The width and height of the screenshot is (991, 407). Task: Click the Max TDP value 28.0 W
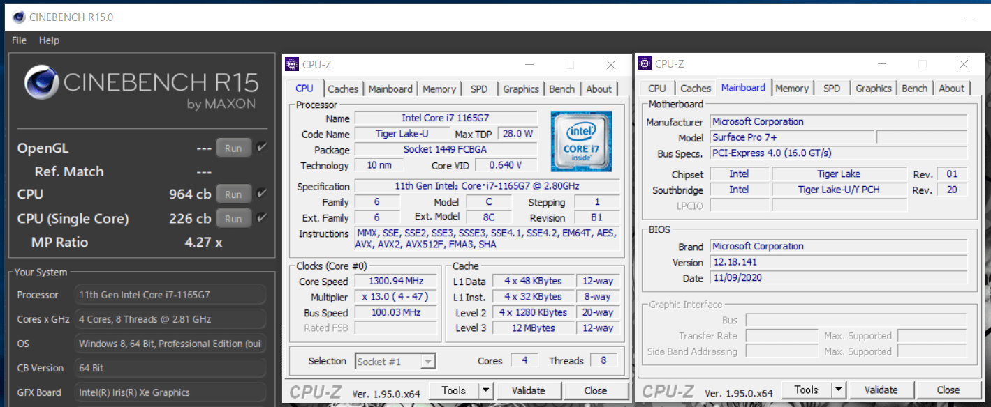pyautogui.click(x=516, y=134)
